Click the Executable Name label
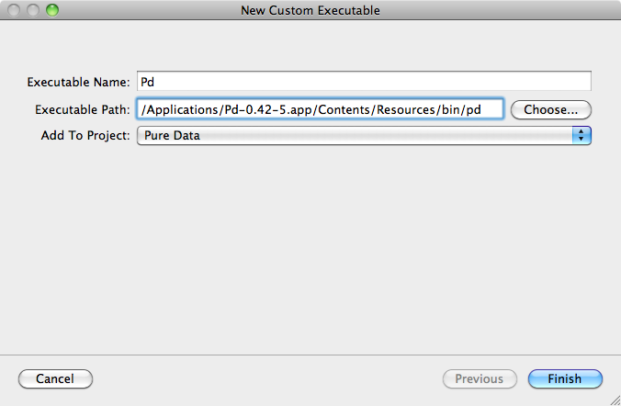The height and width of the screenshot is (406, 621). pyautogui.click(x=78, y=82)
